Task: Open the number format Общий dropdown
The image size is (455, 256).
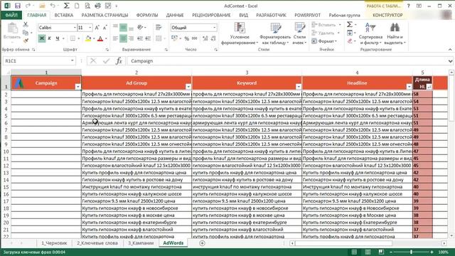Action: [215, 28]
